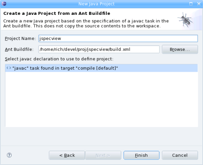The height and width of the screenshot is (165, 203).
Task: Maximize the New Java Project dialog
Action: (x=191, y=4)
